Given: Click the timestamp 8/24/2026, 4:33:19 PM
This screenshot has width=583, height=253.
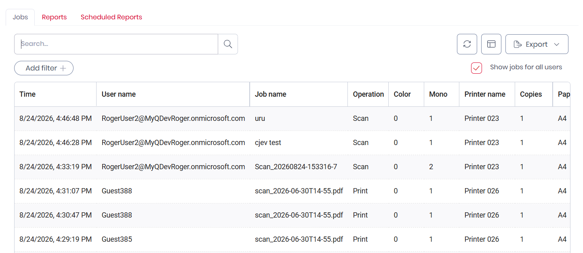Looking at the screenshot, I should (56, 167).
